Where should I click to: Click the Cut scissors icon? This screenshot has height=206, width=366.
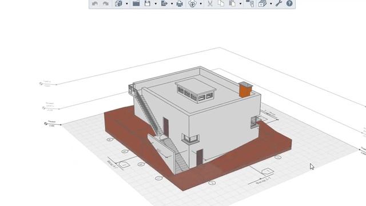(210, 3)
